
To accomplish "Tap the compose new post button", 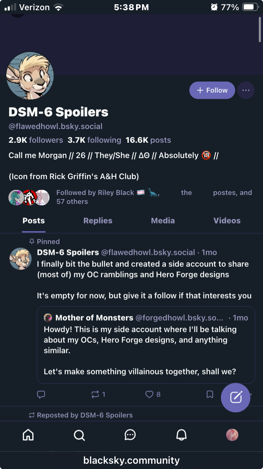I will 236,397.
